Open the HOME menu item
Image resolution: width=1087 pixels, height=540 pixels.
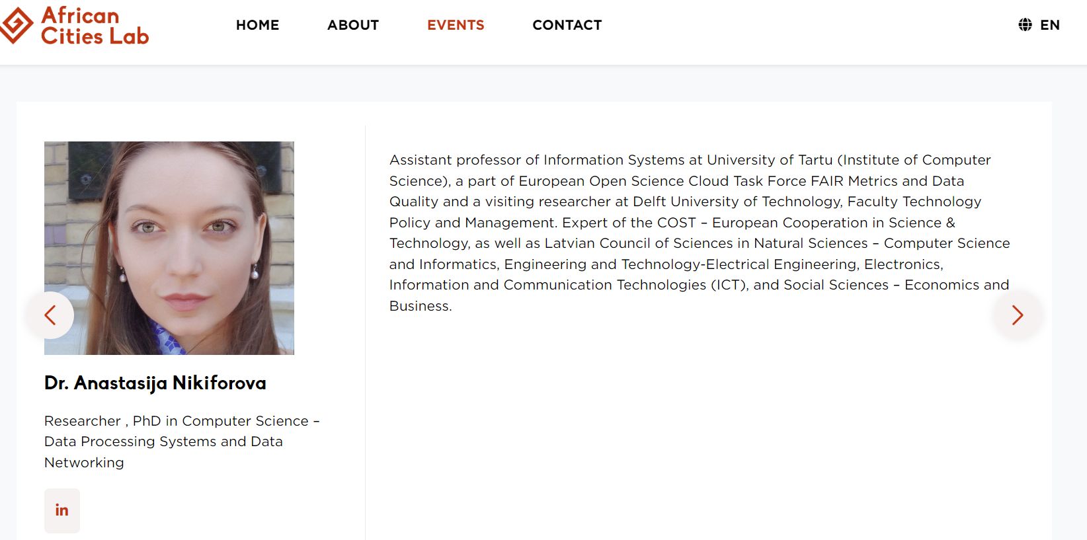click(257, 25)
